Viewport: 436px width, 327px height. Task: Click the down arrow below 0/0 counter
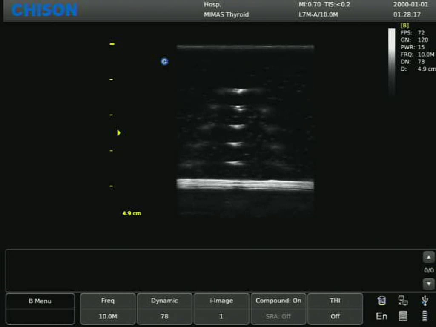430,283
